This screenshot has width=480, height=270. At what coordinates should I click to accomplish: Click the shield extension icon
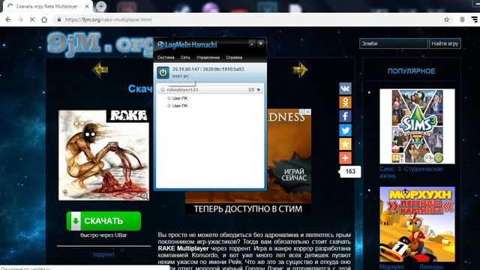point(462,19)
